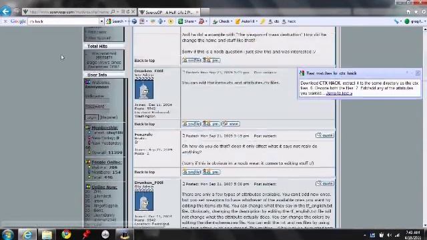Close the Google toolbar with its X

(x=5, y=21)
